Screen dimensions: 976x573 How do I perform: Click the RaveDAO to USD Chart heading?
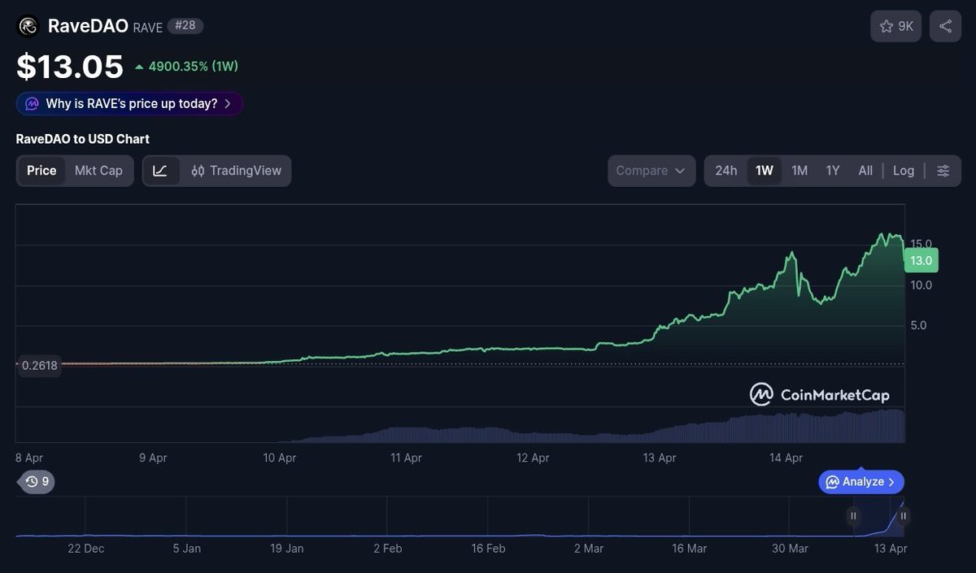tap(83, 139)
